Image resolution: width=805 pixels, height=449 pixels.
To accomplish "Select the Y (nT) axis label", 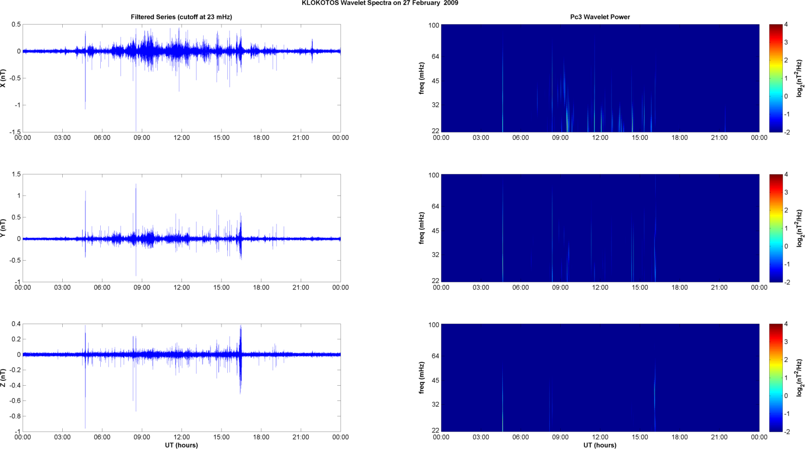I will (x=3, y=228).
